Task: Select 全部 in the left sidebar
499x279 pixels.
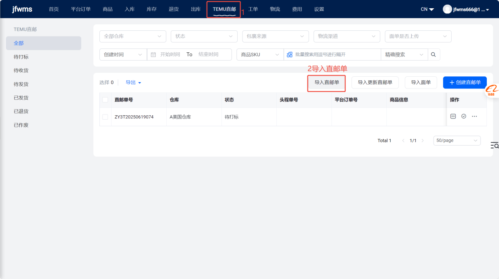Action: pyautogui.click(x=43, y=43)
